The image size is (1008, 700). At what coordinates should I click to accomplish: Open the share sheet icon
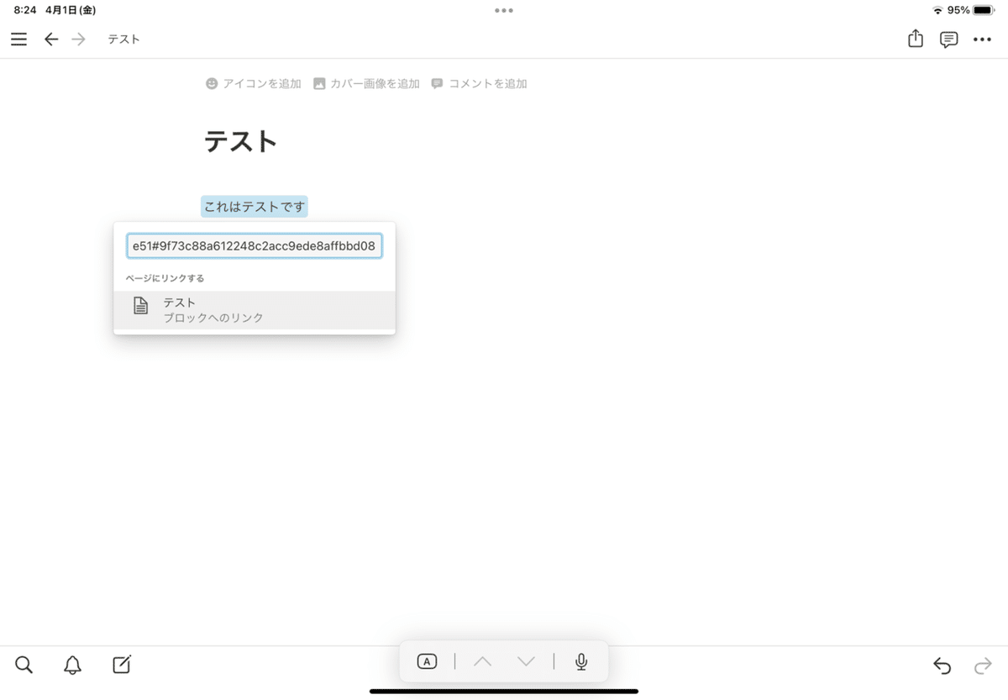916,39
